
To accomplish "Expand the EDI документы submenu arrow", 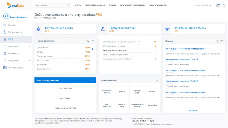I will tap(30, 32).
